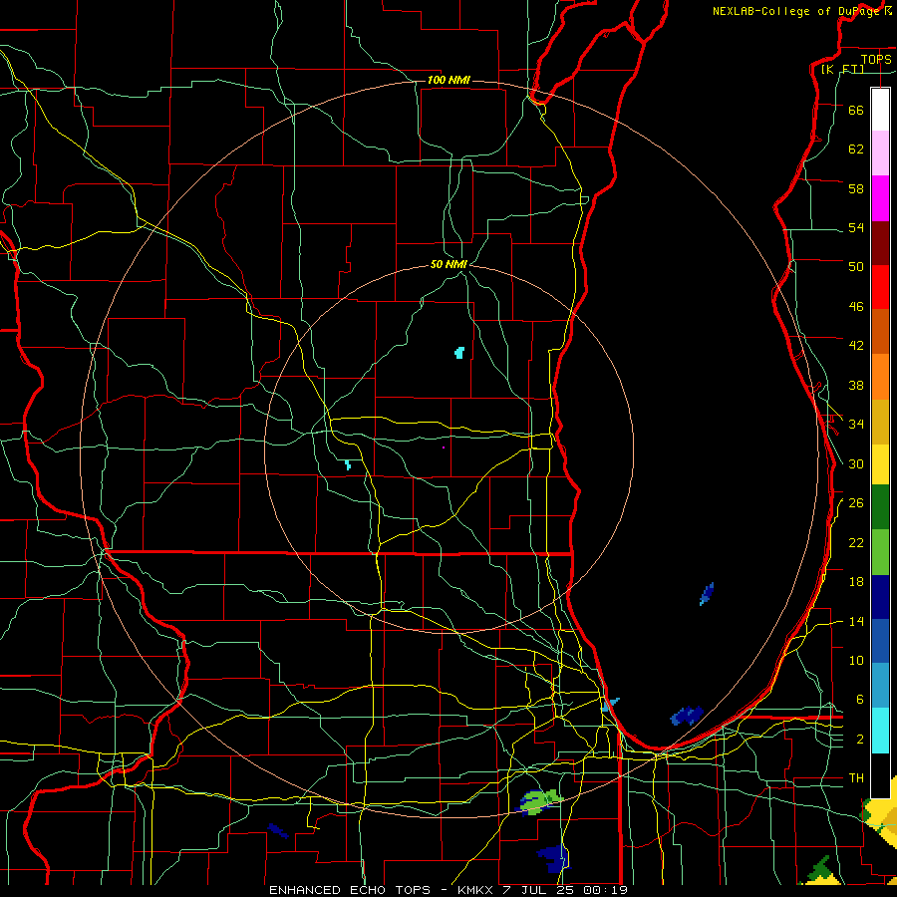Pick the dark green legend swatch
Viewport: 897px width, 897px height.
880,507
